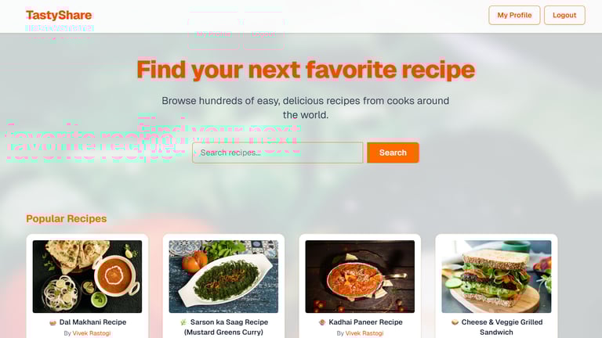Open the Cheese & Veggie Sandwich photo

[496, 276]
